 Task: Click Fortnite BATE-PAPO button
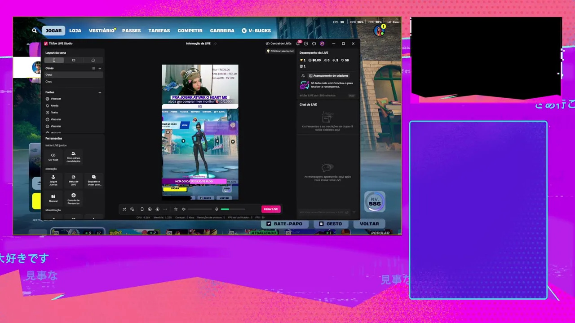pyautogui.click(x=285, y=223)
